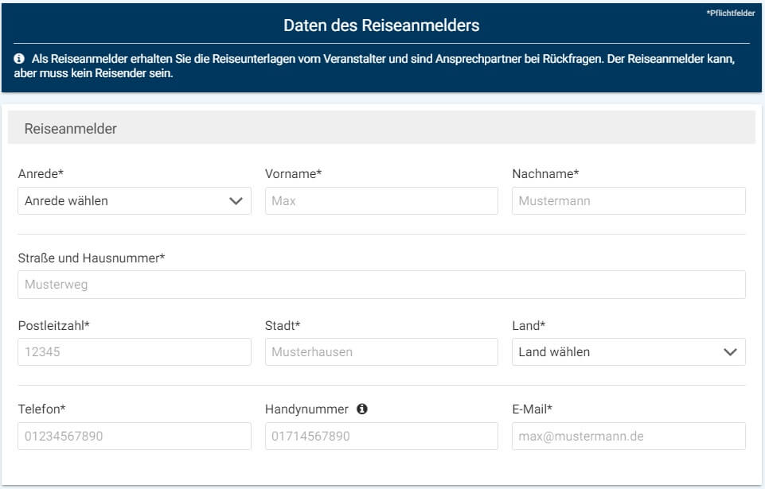
Task: Focus the Postleitzahl input box
Action: click(x=134, y=352)
